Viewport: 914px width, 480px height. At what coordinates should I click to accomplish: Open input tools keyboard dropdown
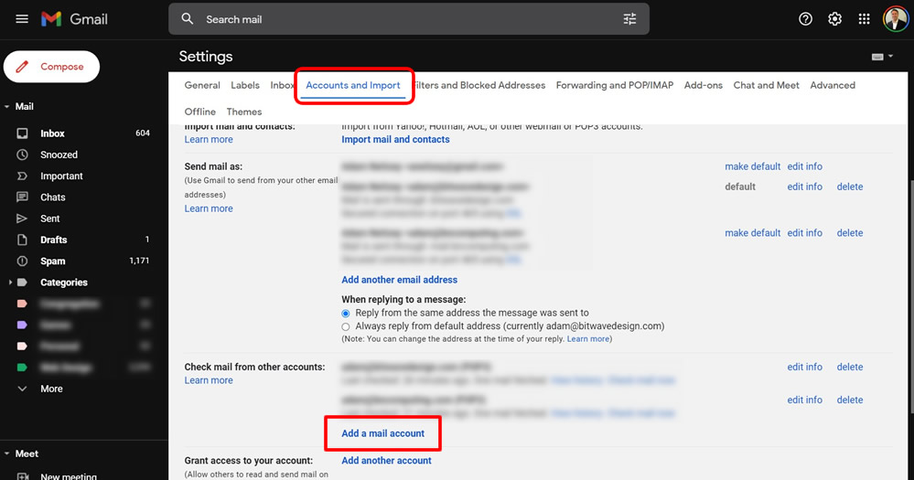(x=882, y=57)
